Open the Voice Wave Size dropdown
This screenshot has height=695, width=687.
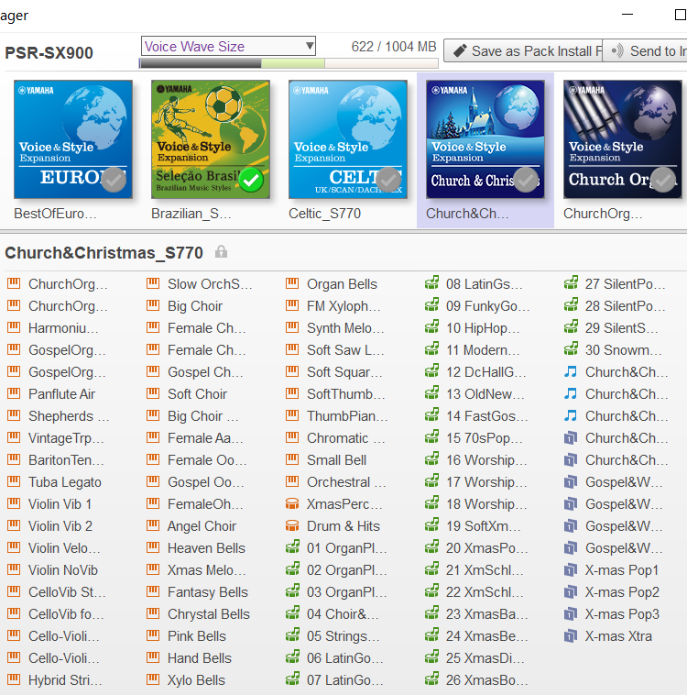(228, 46)
